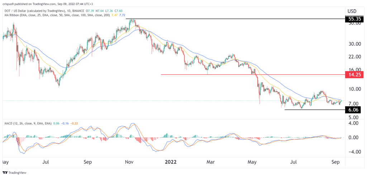Click the Nov date axis label
This screenshot has height=177, width=367.
[x=129, y=162]
